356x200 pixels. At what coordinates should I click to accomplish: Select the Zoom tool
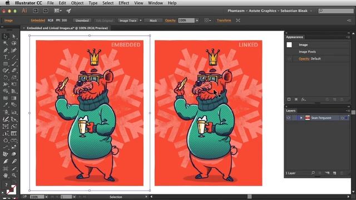[14, 176]
